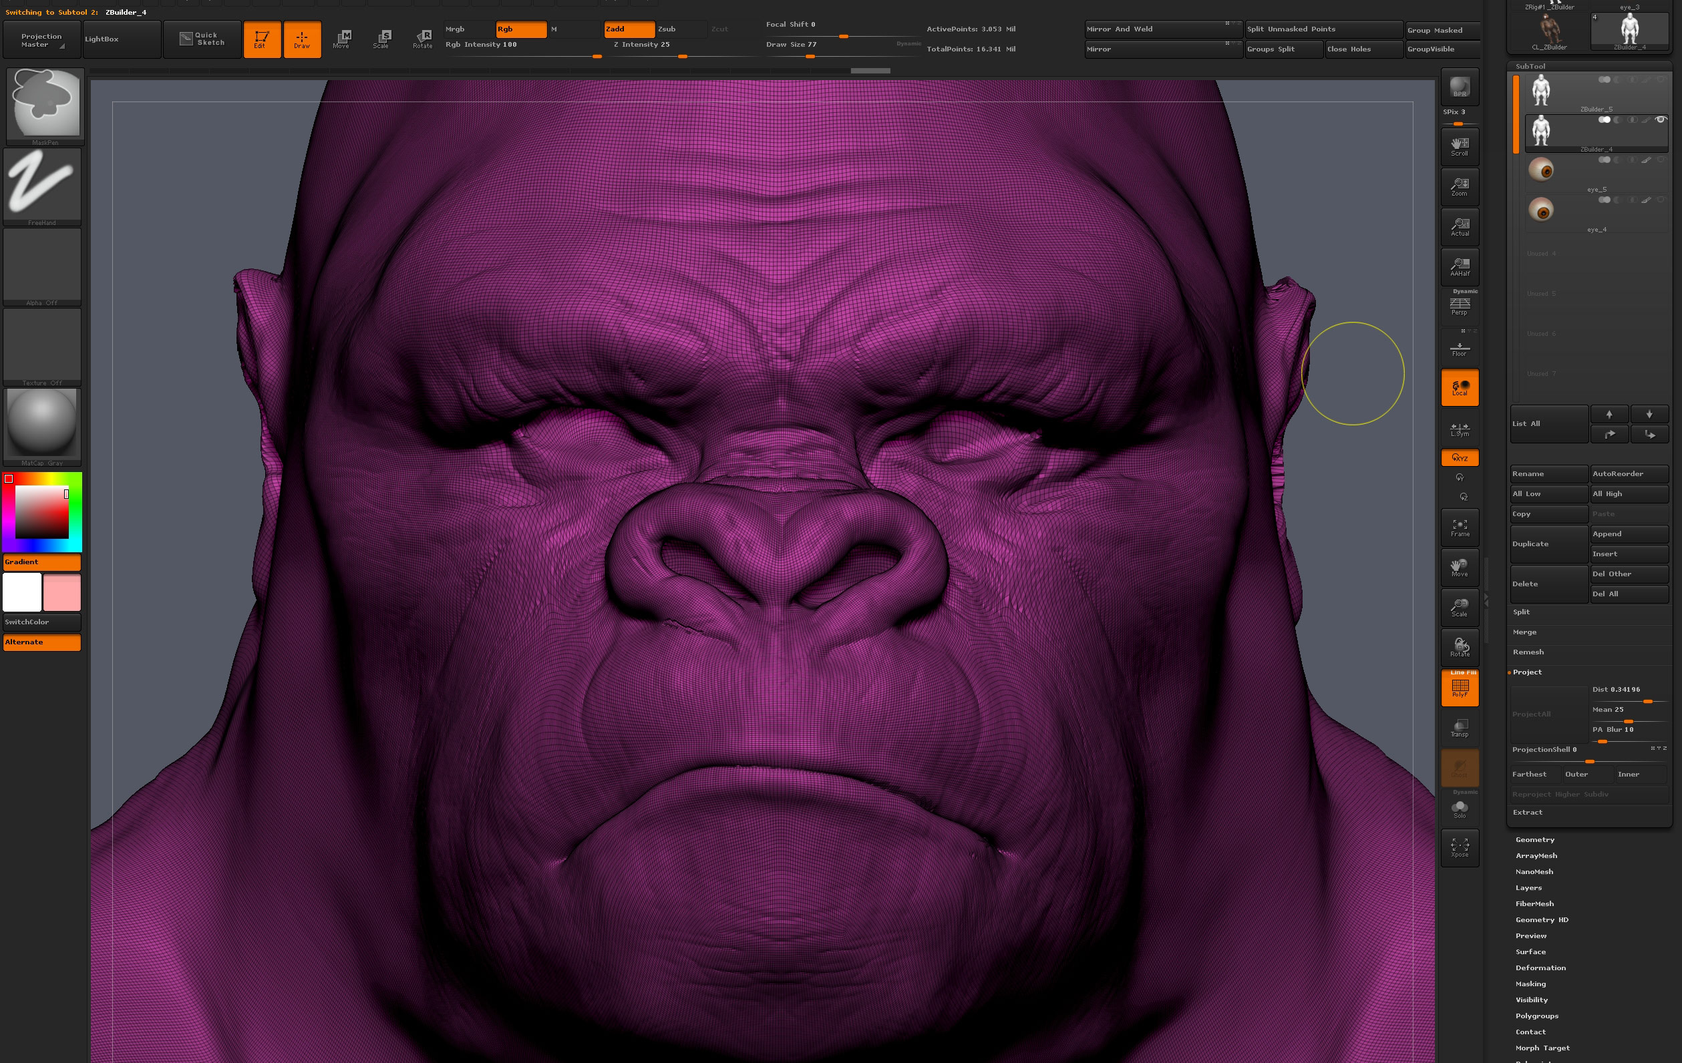Pick a color in the color picker square

42,512
